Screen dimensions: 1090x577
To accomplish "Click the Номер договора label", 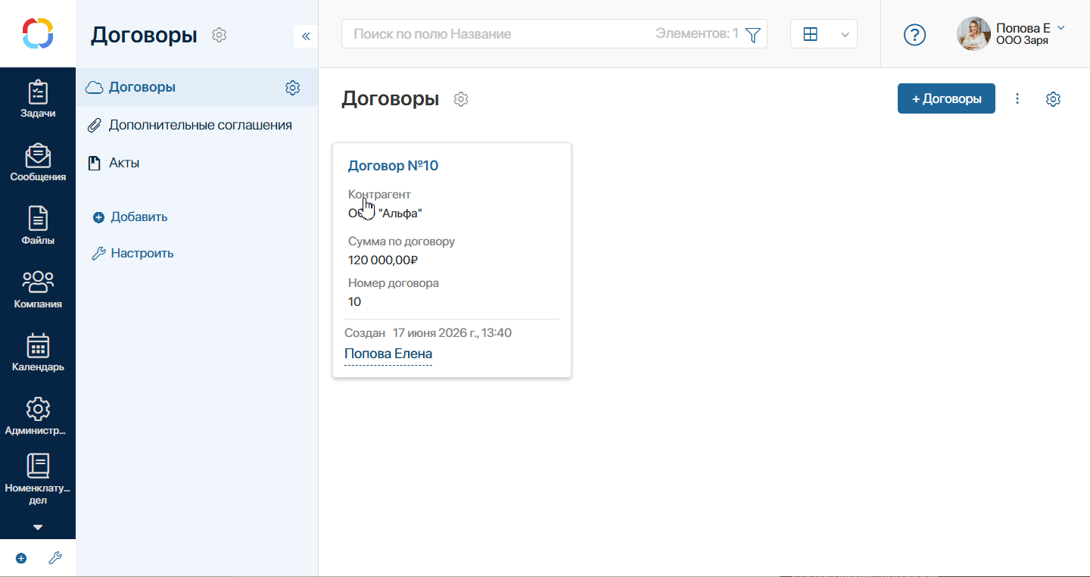I will [393, 283].
